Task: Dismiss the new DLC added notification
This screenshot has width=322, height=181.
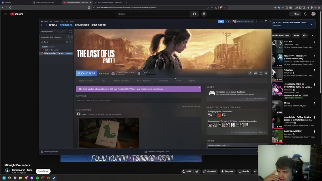Action: (199, 88)
